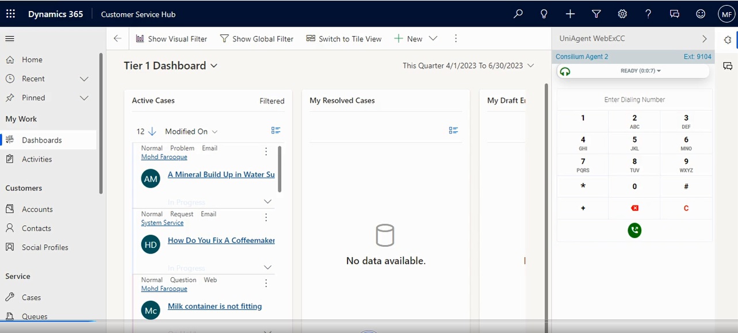Click the advanced find funnel icon

pos(596,14)
